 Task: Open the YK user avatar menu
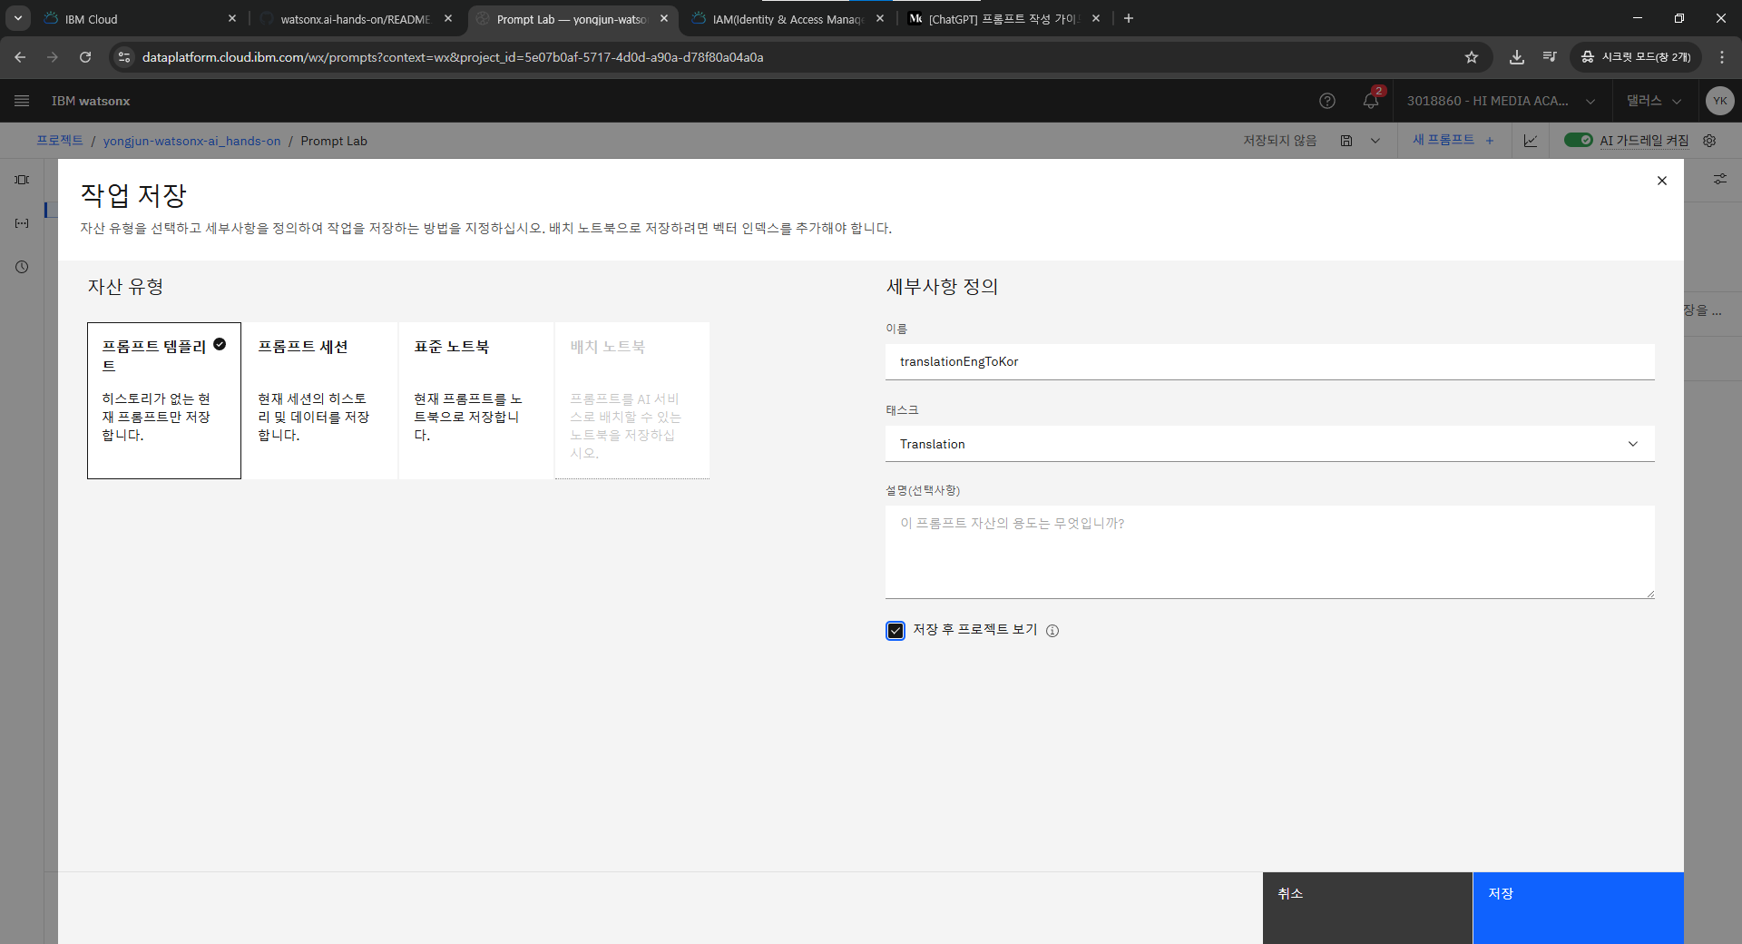pyautogui.click(x=1719, y=101)
